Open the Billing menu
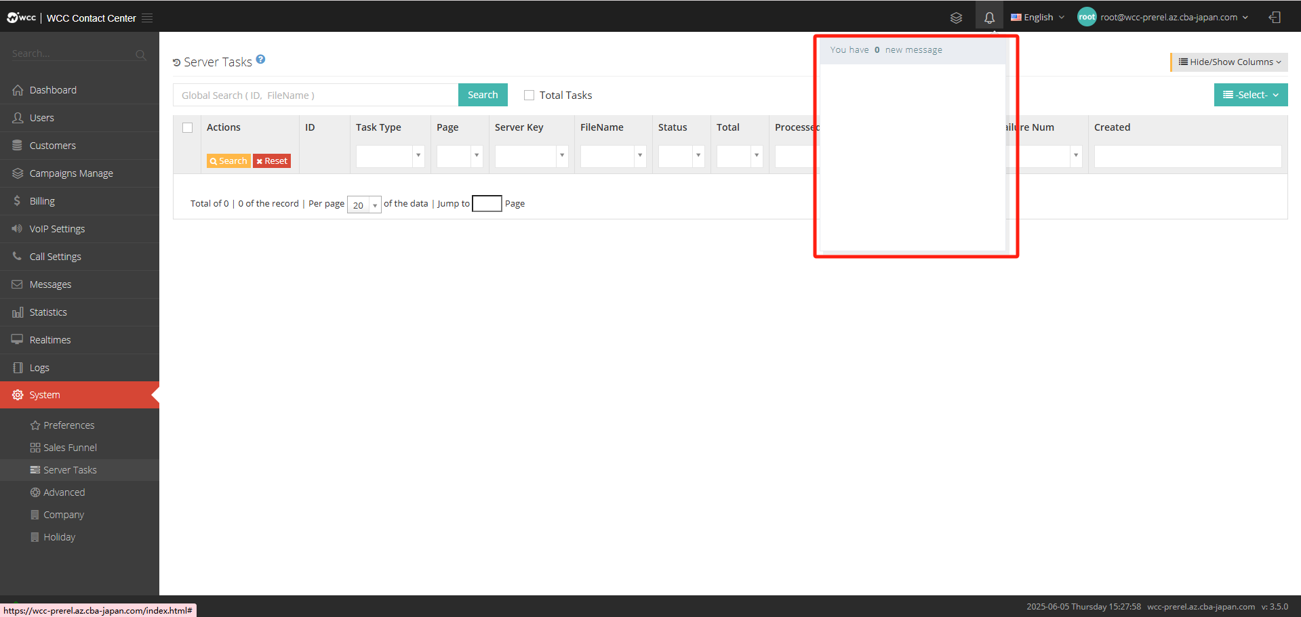 [x=79, y=201]
